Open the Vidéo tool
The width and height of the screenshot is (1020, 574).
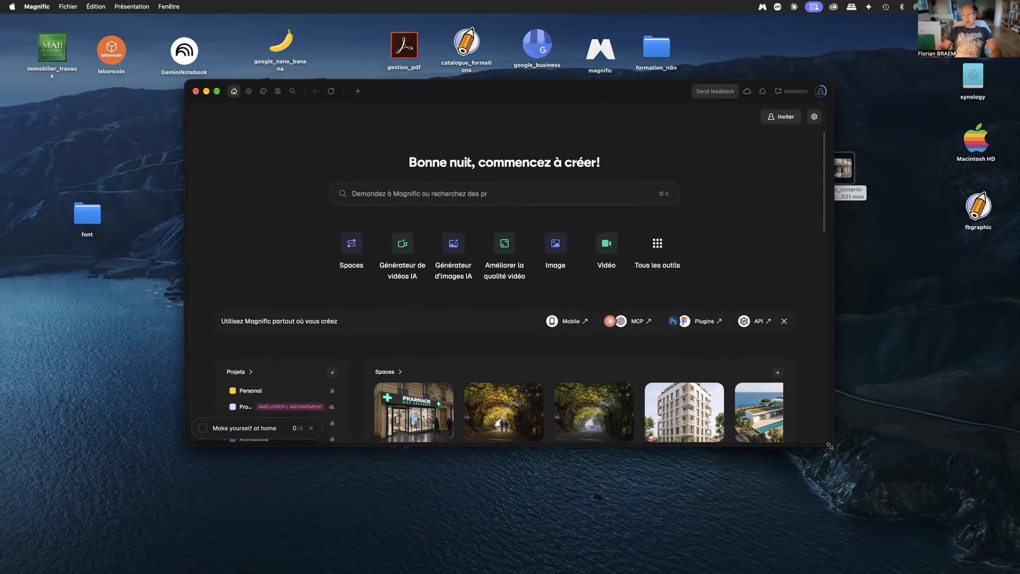(x=606, y=251)
